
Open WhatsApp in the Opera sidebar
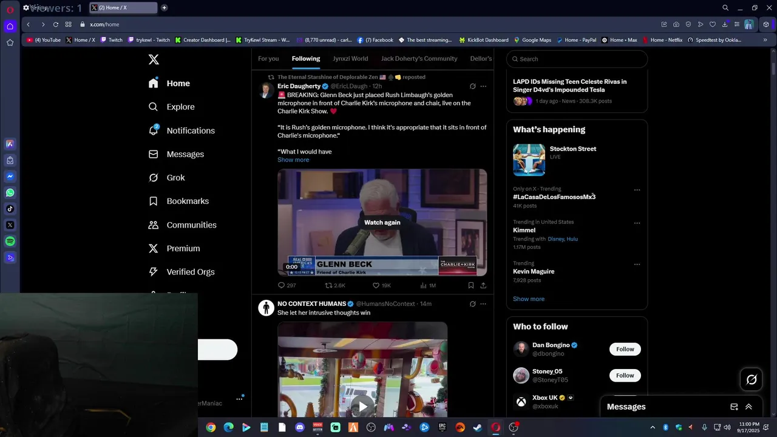tap(10, 192)
